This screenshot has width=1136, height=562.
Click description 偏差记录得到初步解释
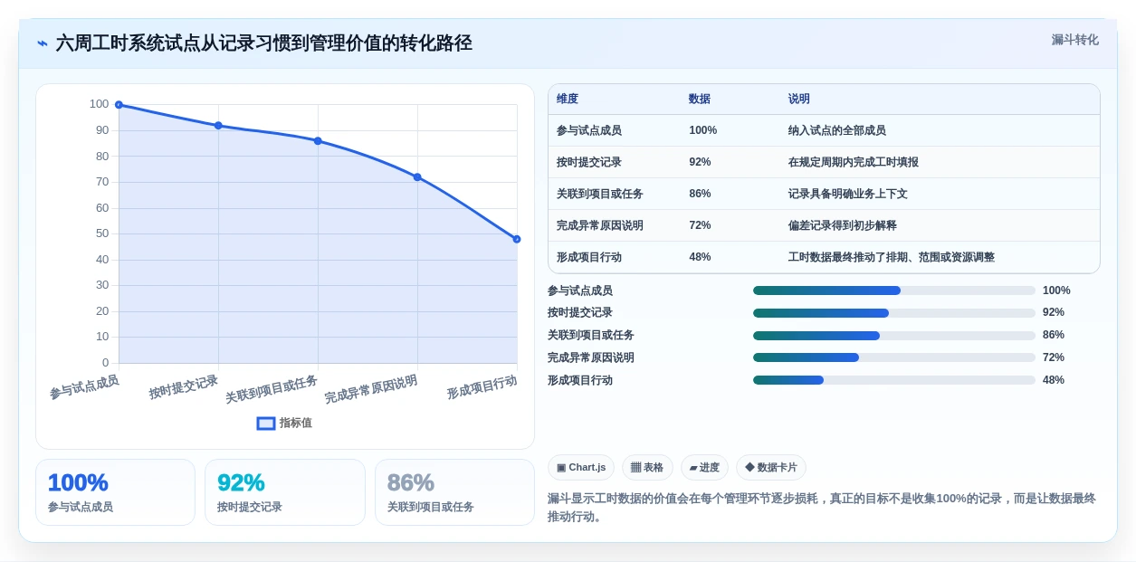(x=843, y=225)
